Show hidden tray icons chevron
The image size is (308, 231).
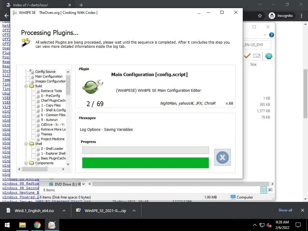[x=254, y=225]
